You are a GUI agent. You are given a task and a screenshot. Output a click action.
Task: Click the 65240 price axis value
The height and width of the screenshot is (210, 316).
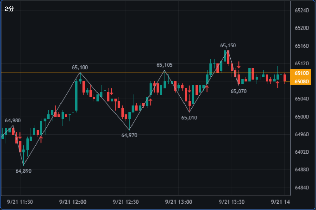[302, 11]
